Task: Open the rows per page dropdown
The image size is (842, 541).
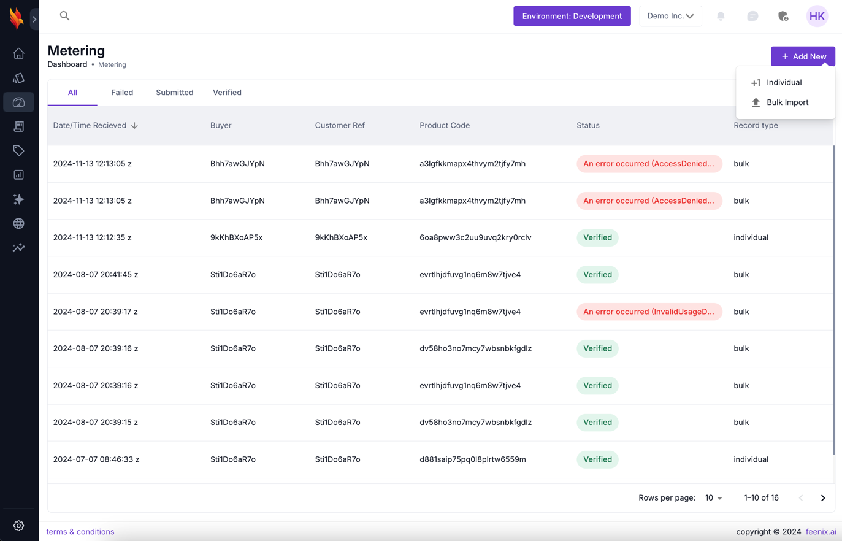Action: pos(713,498)
